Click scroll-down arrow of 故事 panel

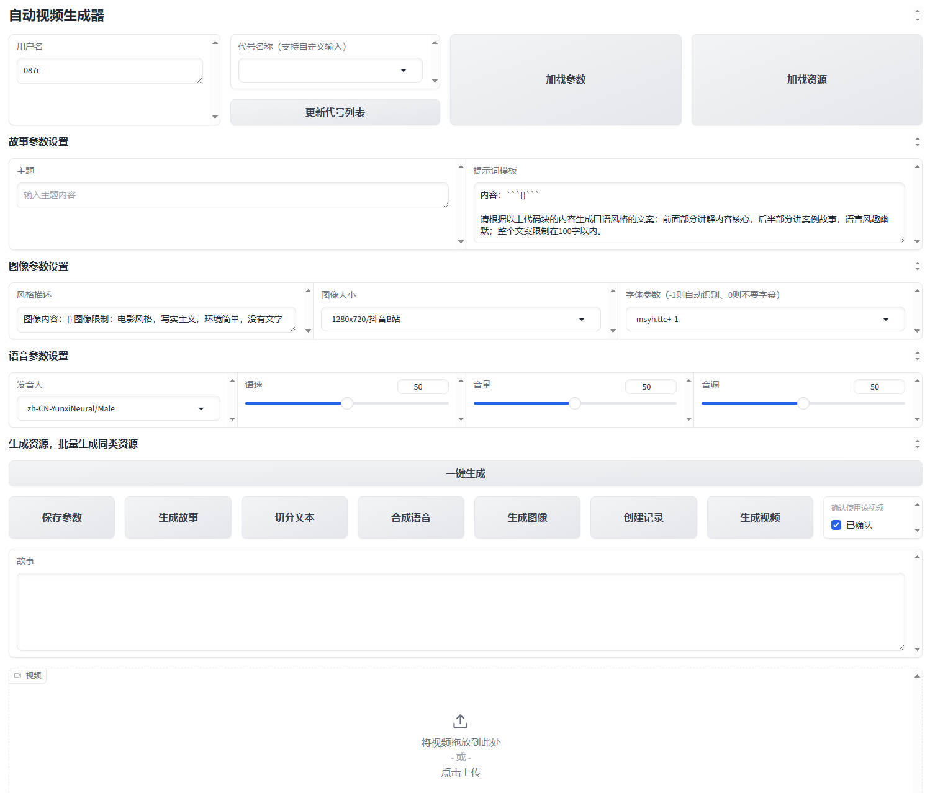pos(918,650)
